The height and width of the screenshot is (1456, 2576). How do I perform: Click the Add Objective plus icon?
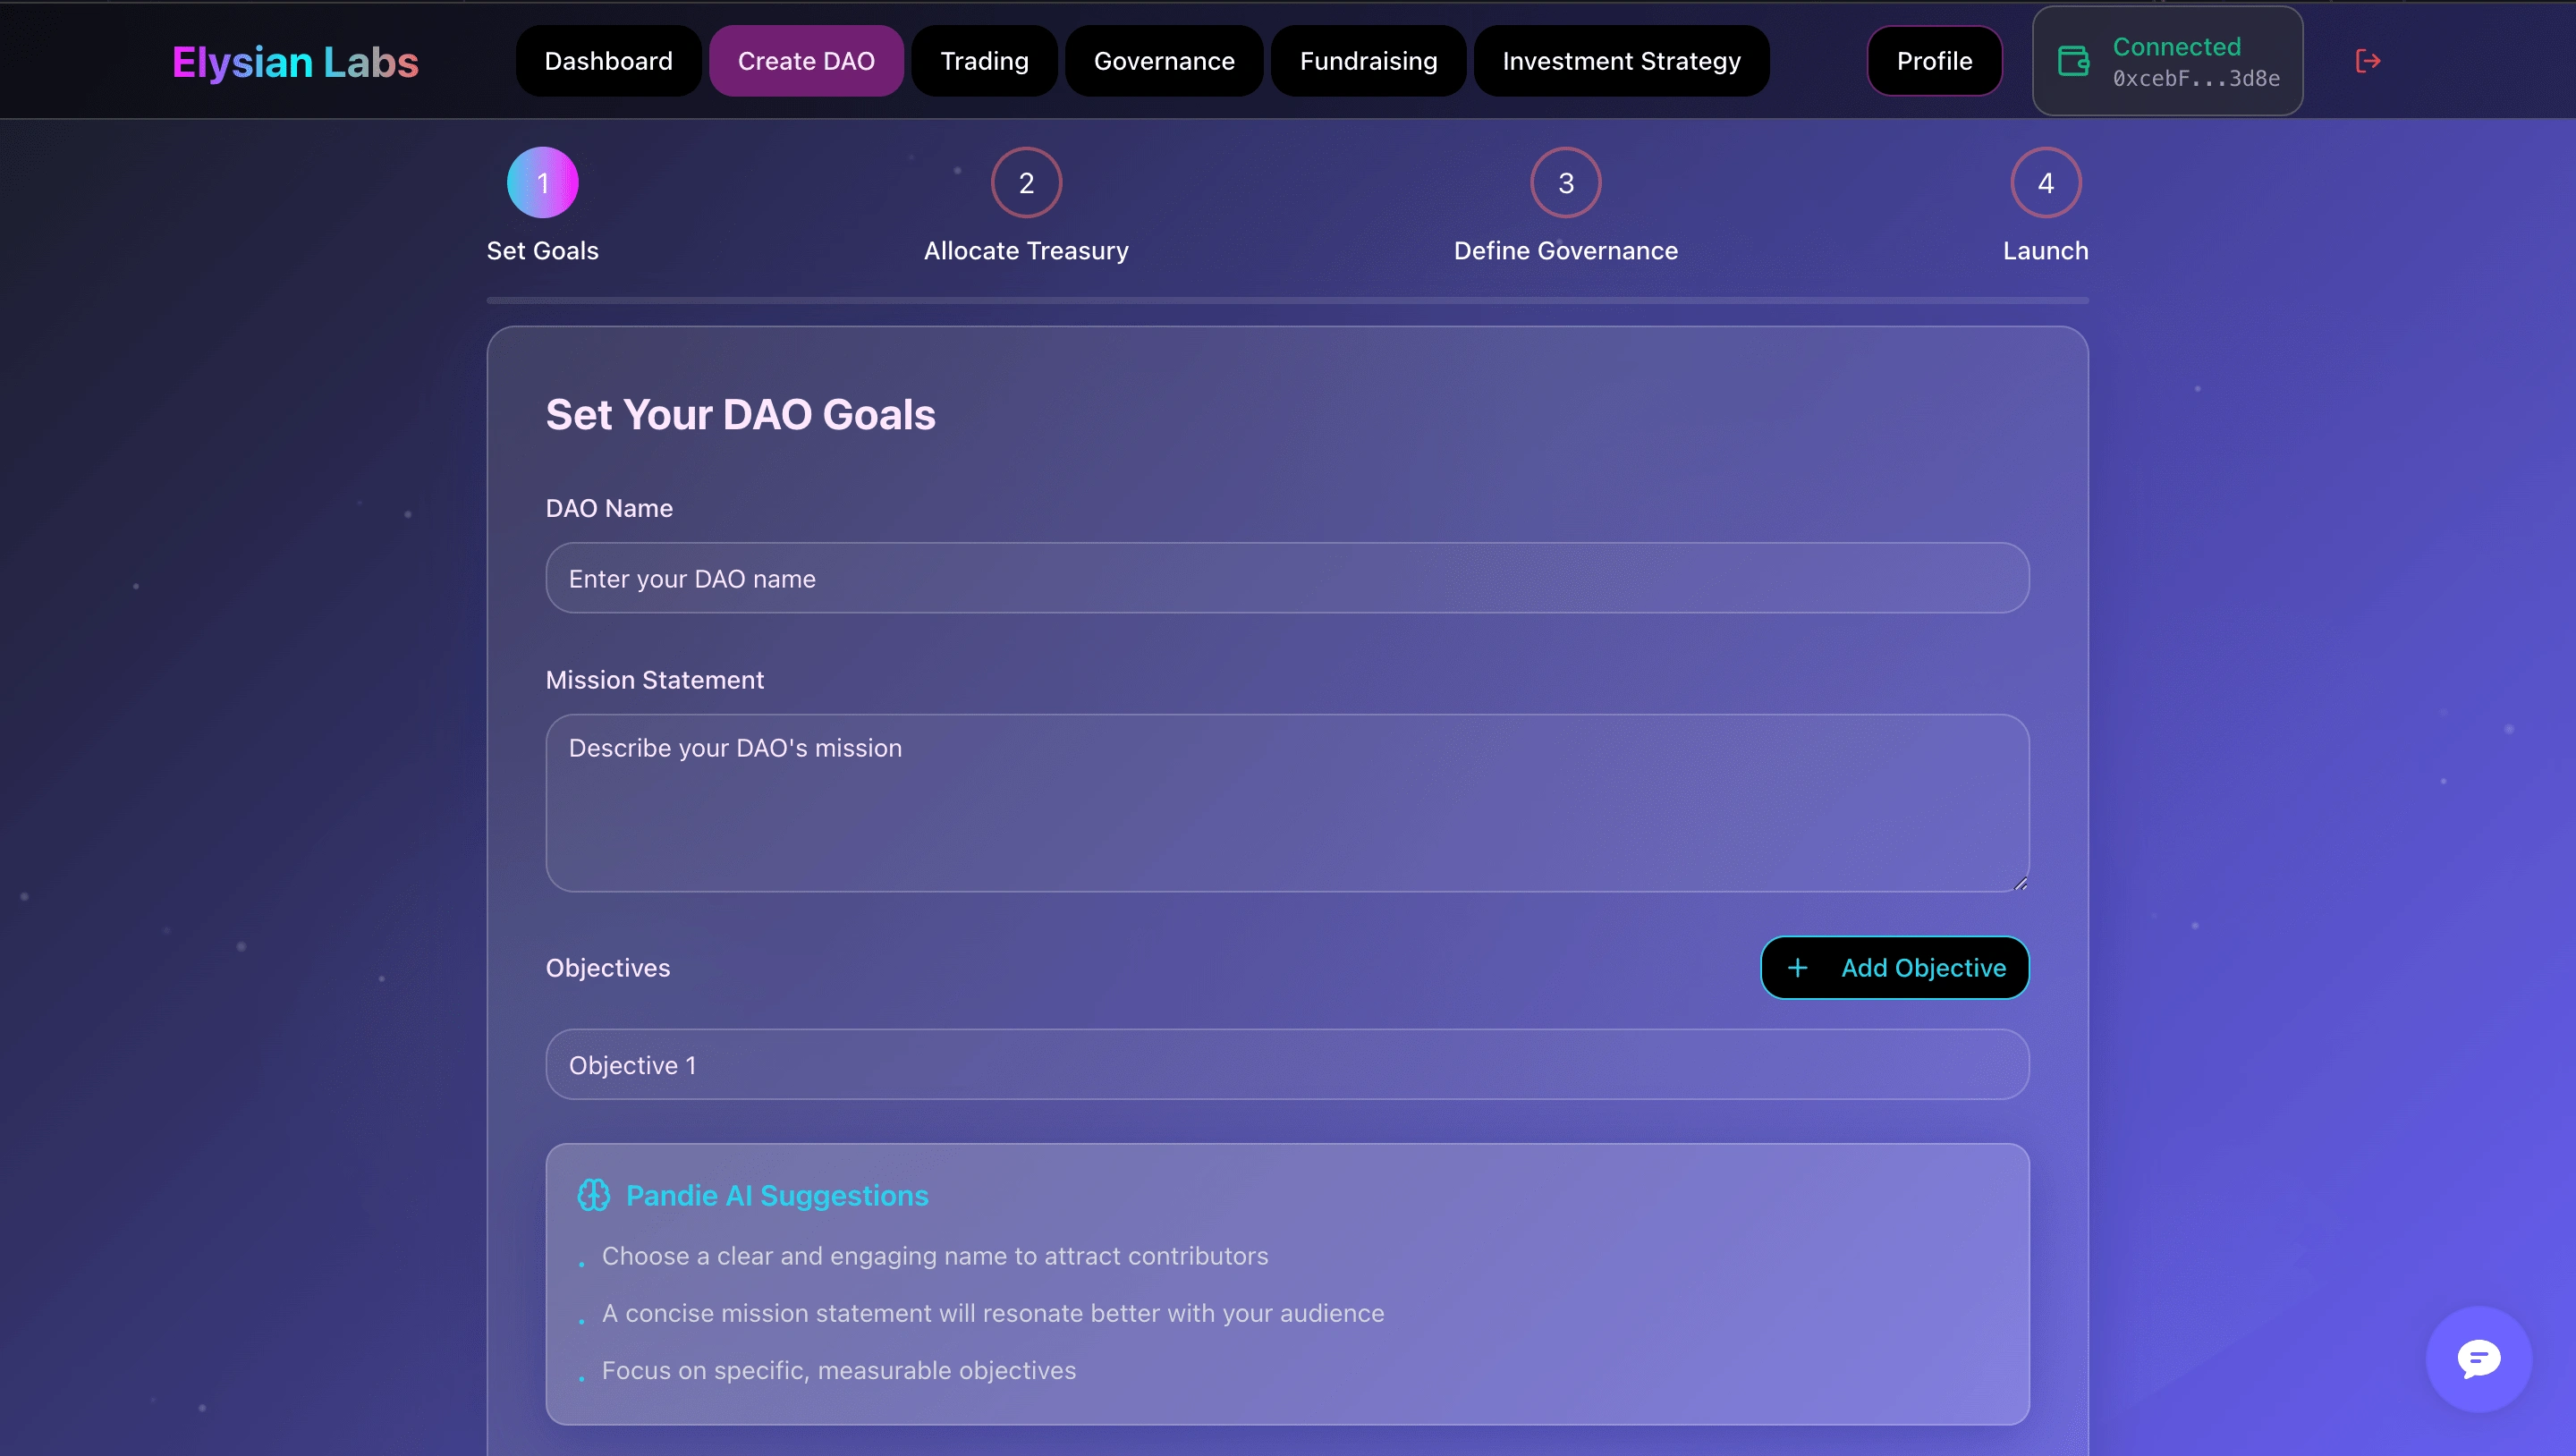[x=1798, y=968]
